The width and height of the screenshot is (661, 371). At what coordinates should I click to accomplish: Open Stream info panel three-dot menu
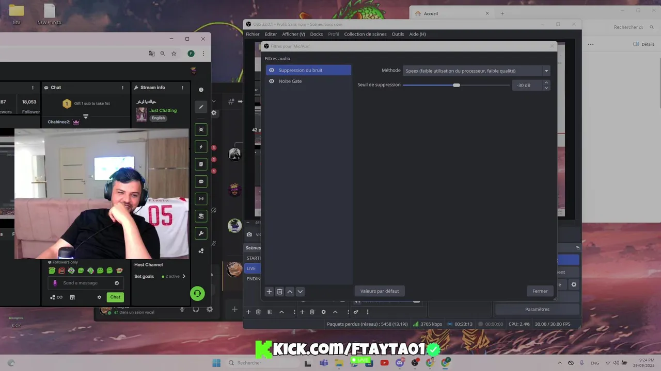tap(182, 88)
